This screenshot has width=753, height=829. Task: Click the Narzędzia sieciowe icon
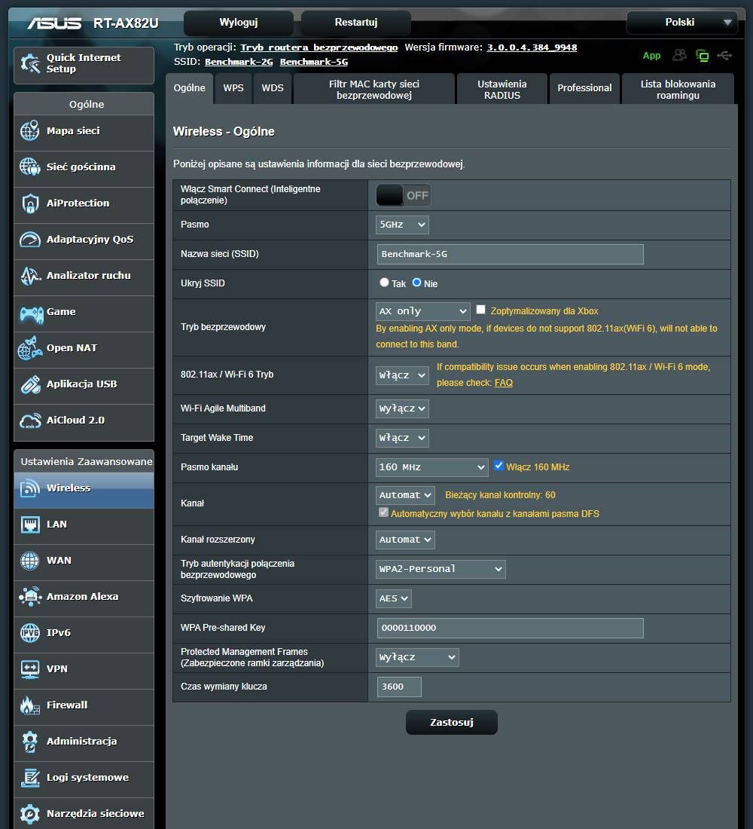click(x=29, y=814)
